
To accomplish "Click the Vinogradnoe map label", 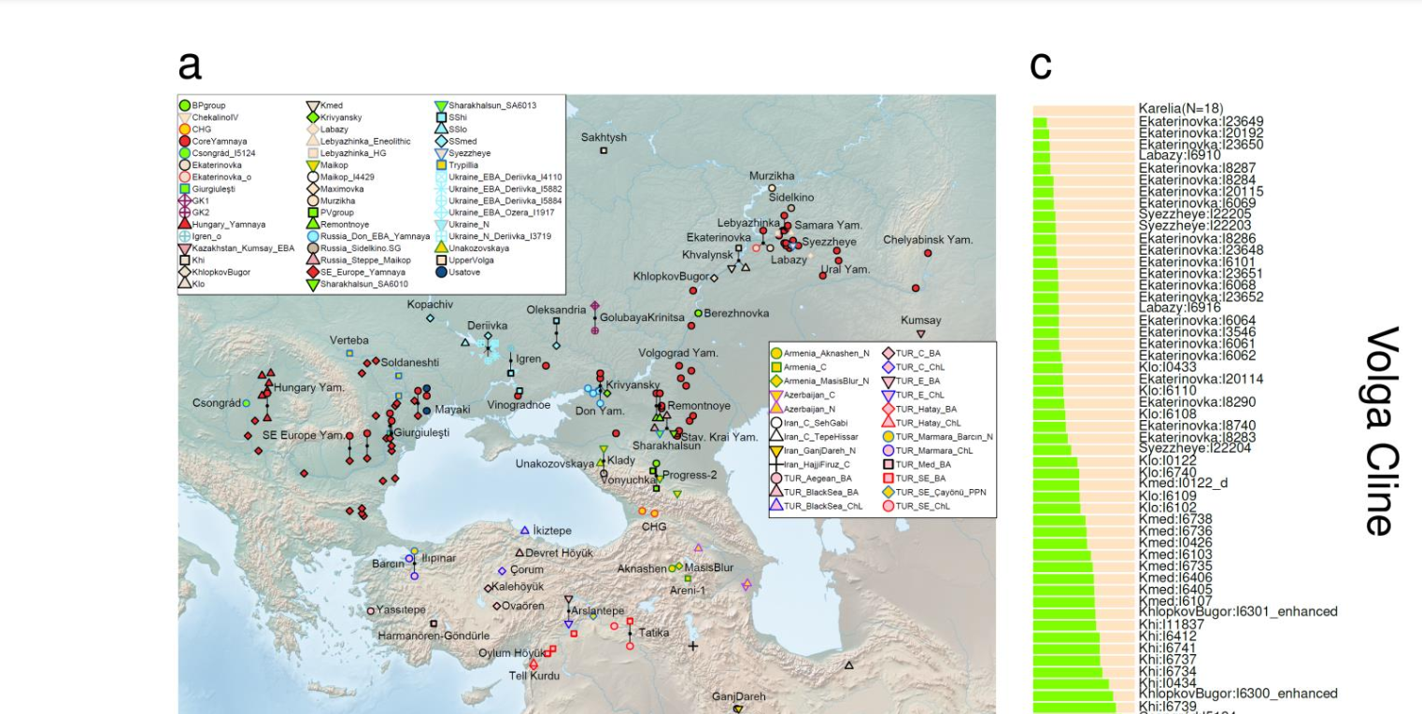I will click(519, 405).
